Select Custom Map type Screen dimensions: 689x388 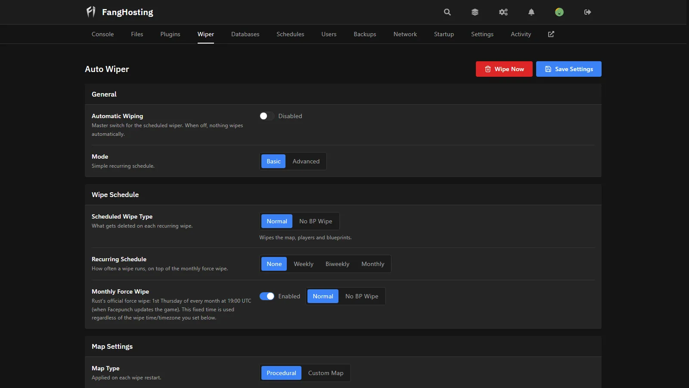[x=326, y=373]
